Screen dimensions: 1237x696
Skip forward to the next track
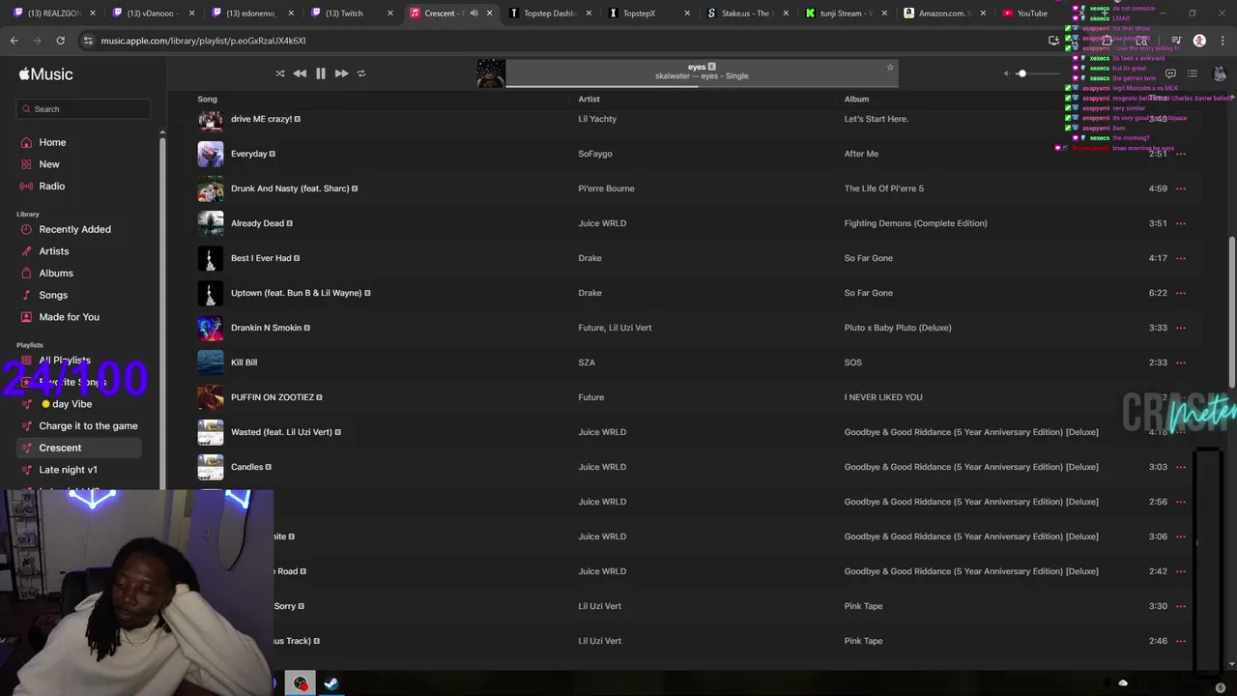(341, 73)
